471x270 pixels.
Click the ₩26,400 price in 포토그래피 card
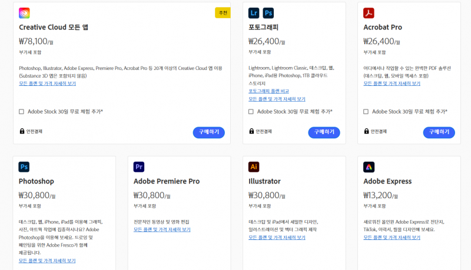(x=267, y=41)
